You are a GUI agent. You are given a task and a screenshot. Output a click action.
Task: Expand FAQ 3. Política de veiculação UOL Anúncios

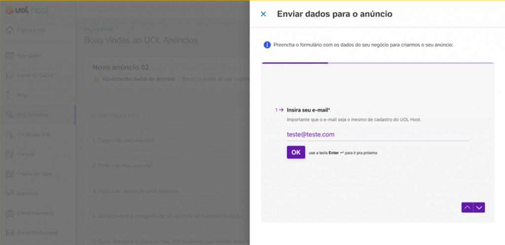135,191
